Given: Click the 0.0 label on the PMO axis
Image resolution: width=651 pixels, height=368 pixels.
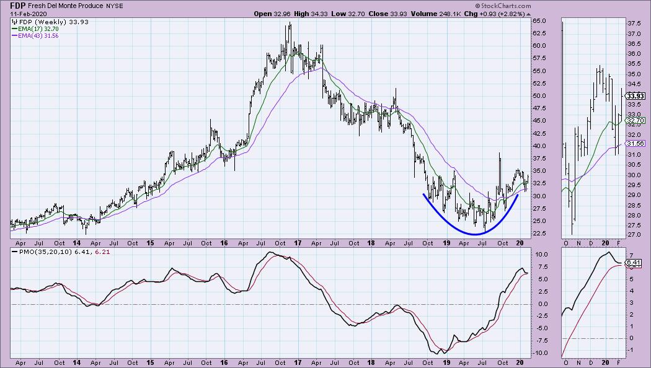Looking at the screenshot, I should point(542,304).
